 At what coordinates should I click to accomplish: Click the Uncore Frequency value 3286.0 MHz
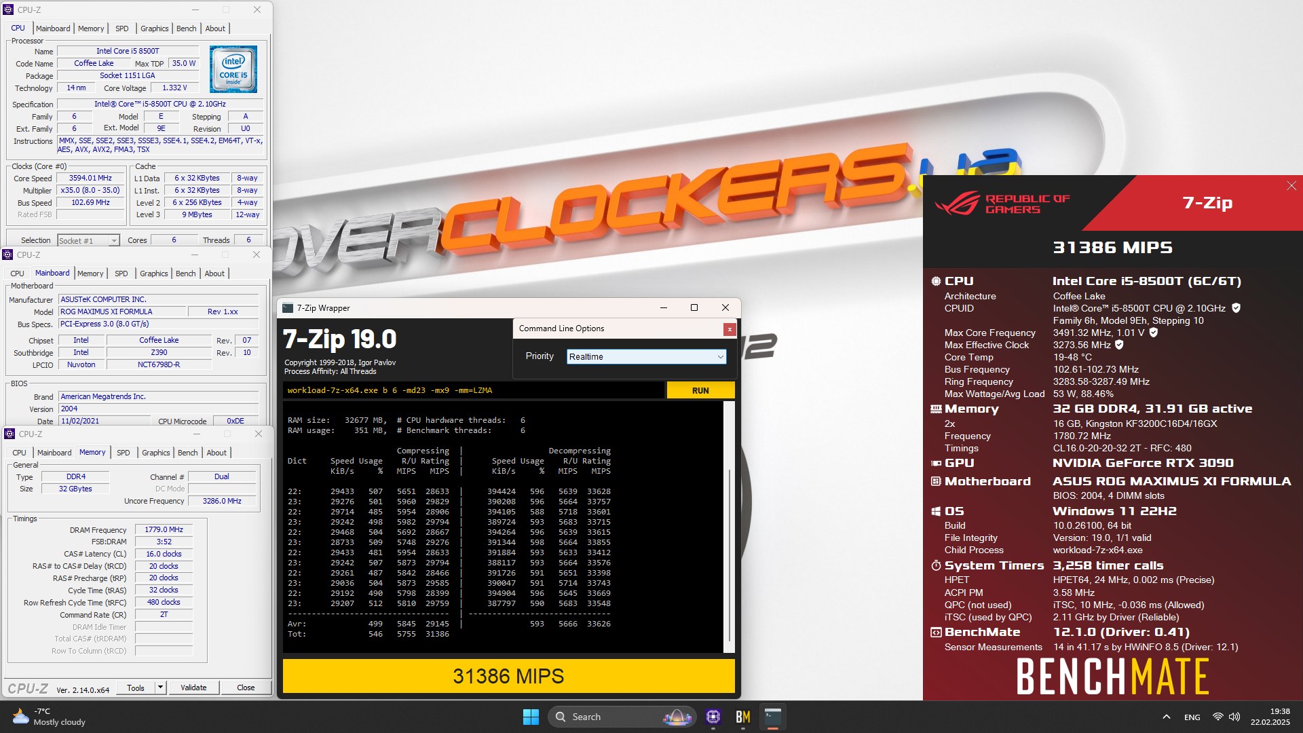coord(222,501)
